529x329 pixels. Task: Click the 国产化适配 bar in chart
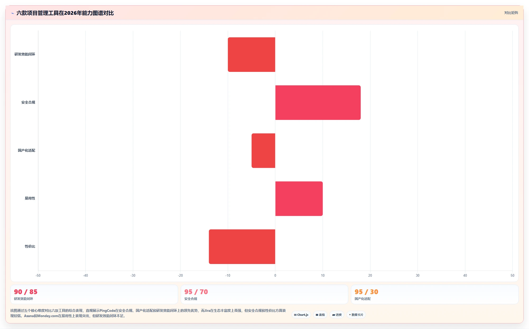click(263, 151)
